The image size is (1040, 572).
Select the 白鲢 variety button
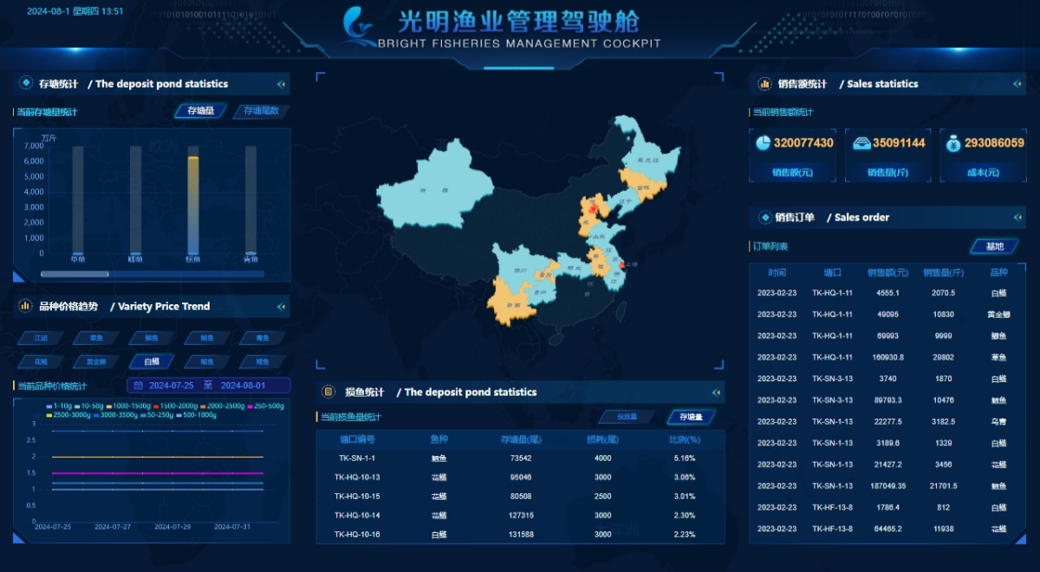(x=152, y=361)
